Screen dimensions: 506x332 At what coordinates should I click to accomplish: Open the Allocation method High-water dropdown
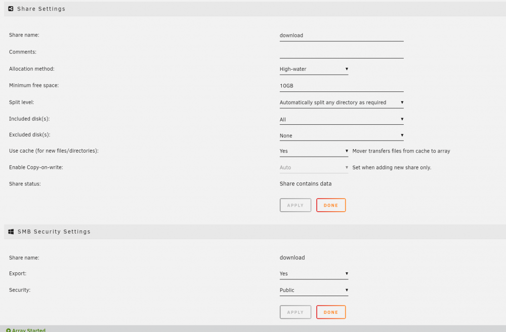pos(314,69)
